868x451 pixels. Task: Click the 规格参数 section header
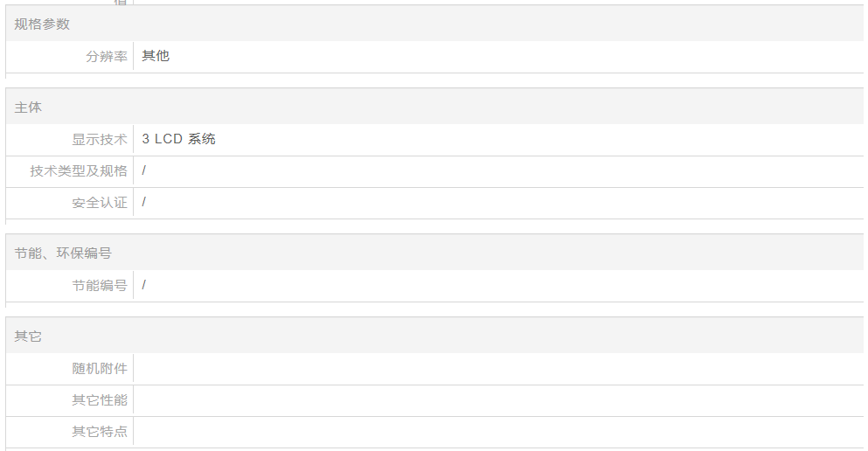[x=42, y=24]
